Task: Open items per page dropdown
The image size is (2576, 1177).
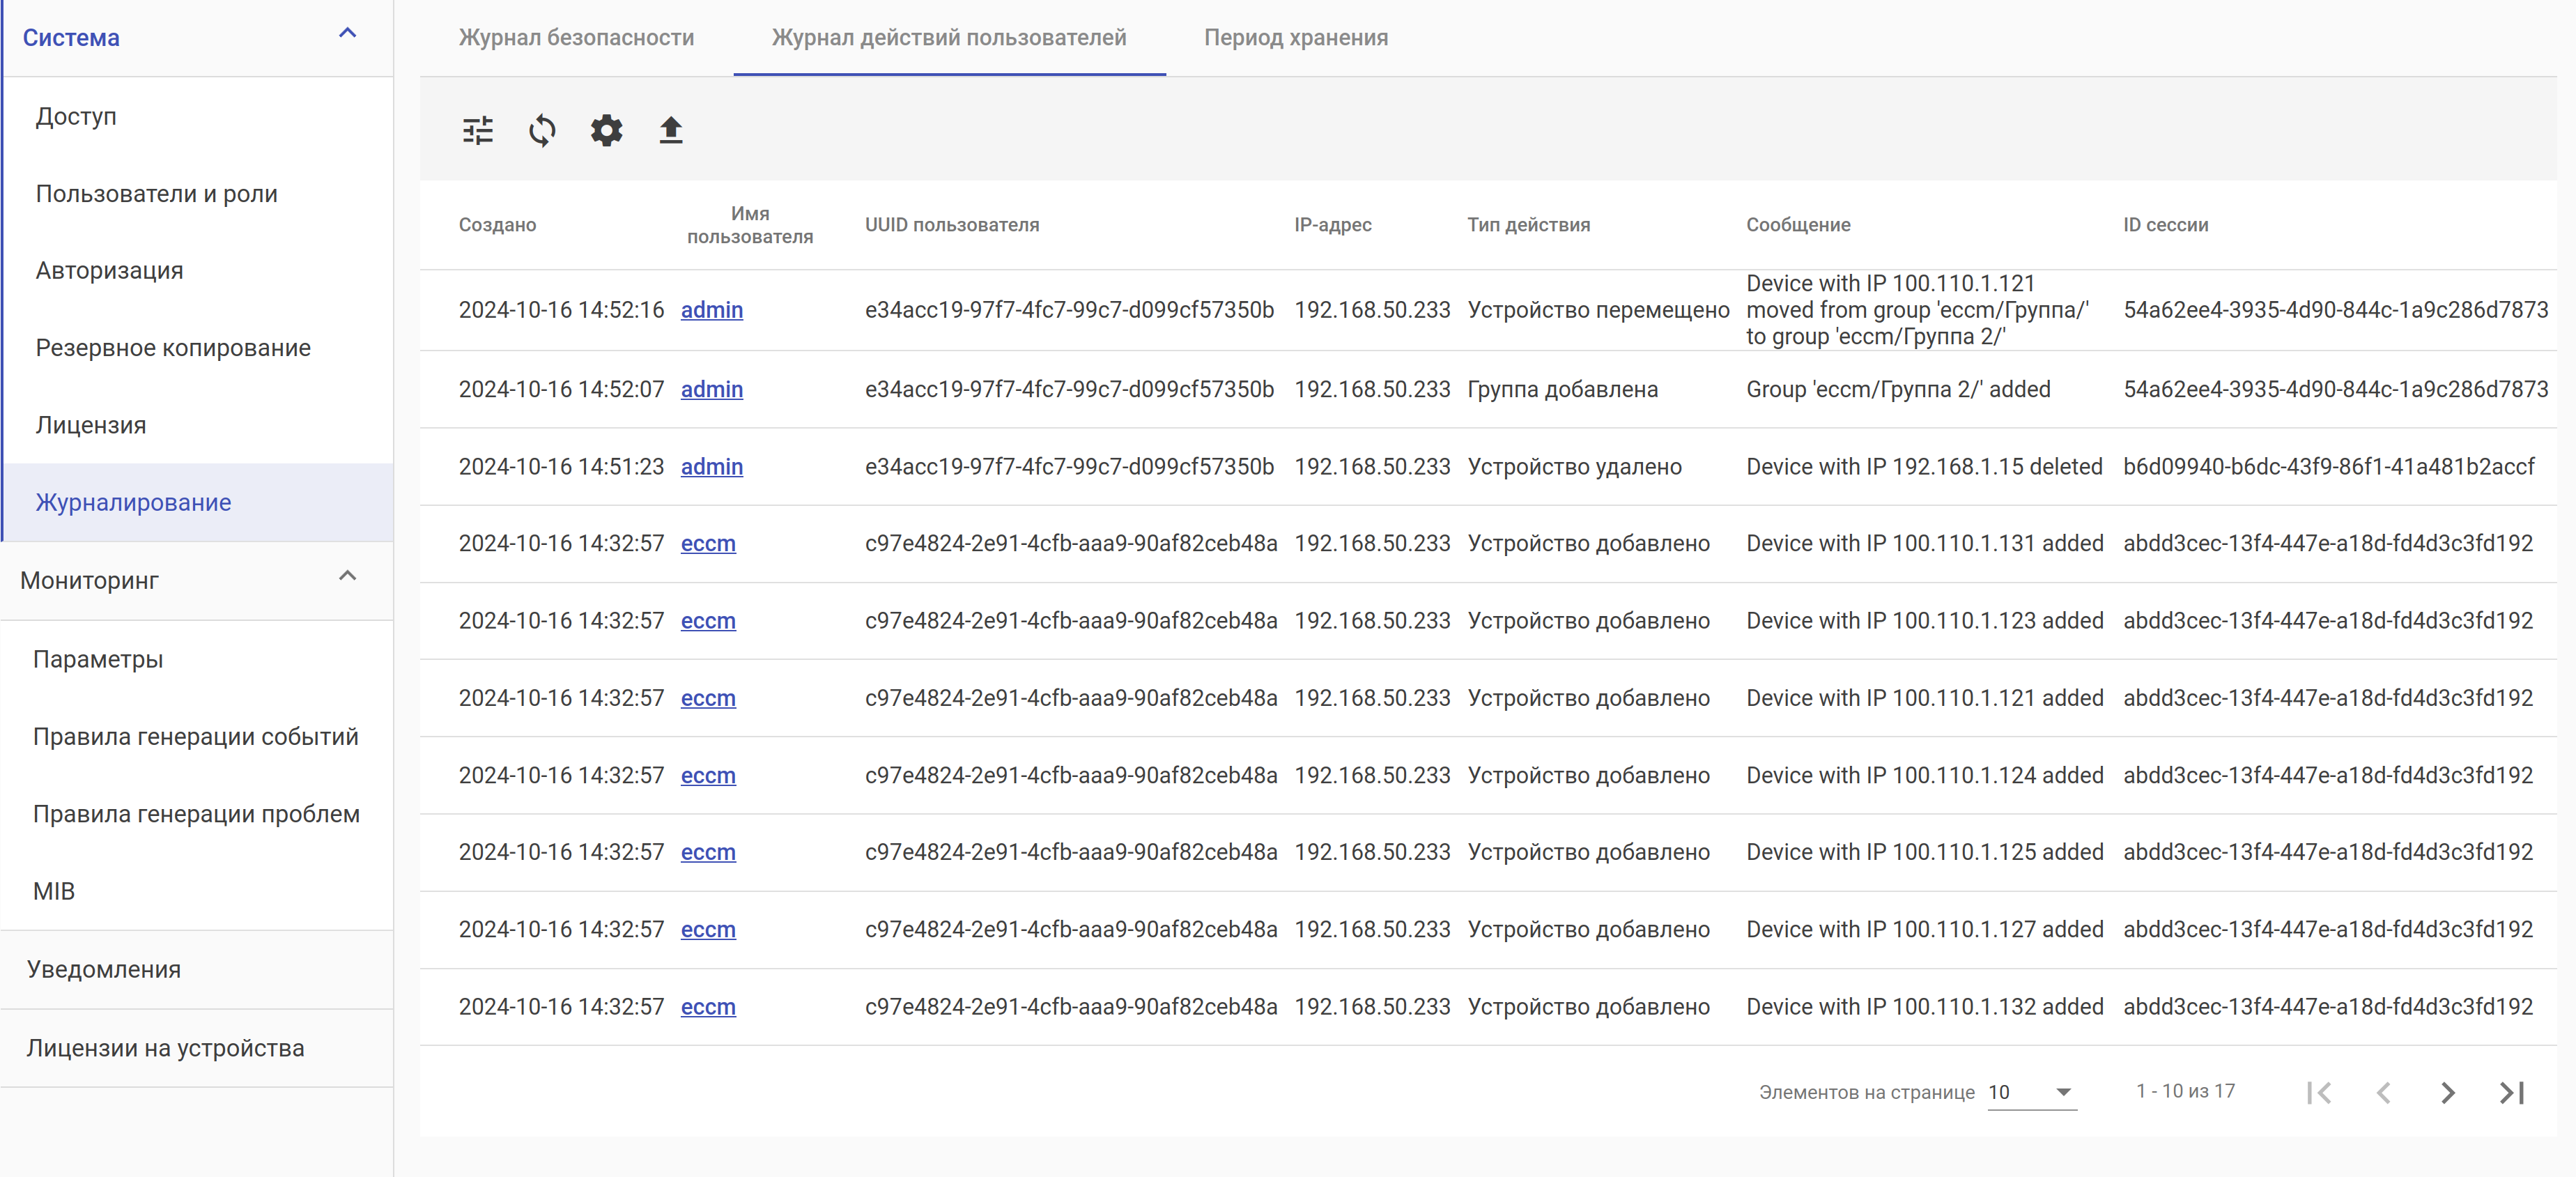Action: click(2031, 1092)
